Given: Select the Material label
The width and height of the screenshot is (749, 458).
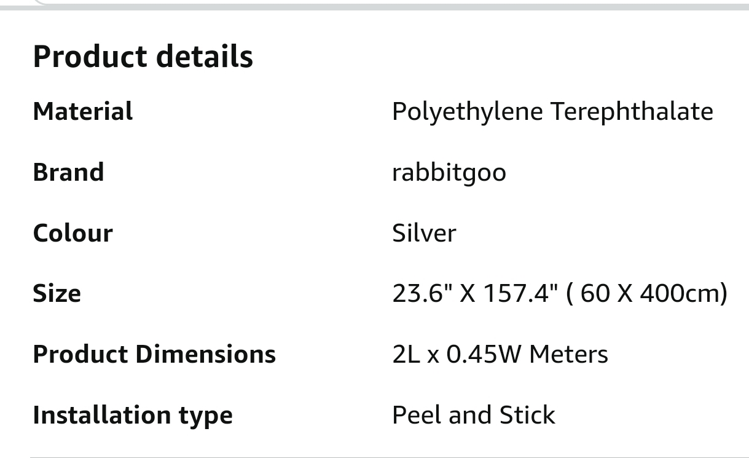Looking at the screenshot, I should (x=82, y=111).
